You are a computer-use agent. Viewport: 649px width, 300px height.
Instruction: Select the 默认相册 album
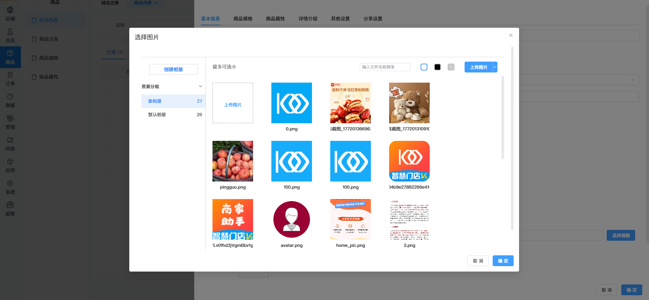click(173, 115)
